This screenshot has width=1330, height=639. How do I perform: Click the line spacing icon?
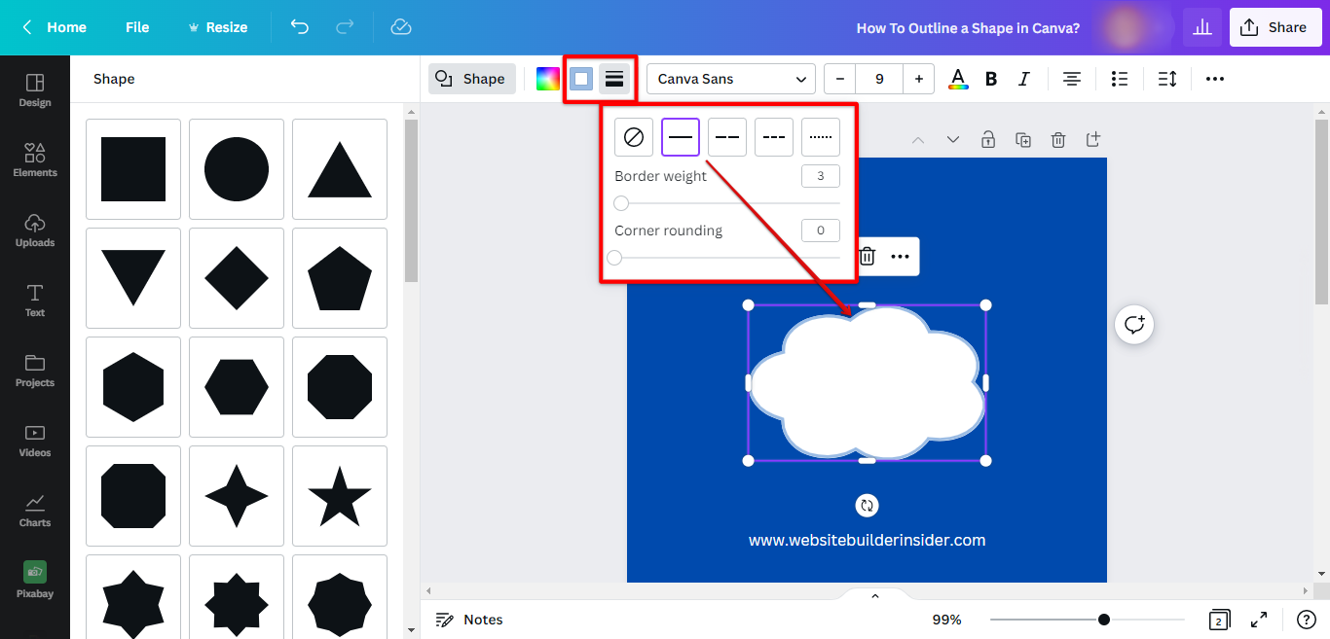point(1167,79)
